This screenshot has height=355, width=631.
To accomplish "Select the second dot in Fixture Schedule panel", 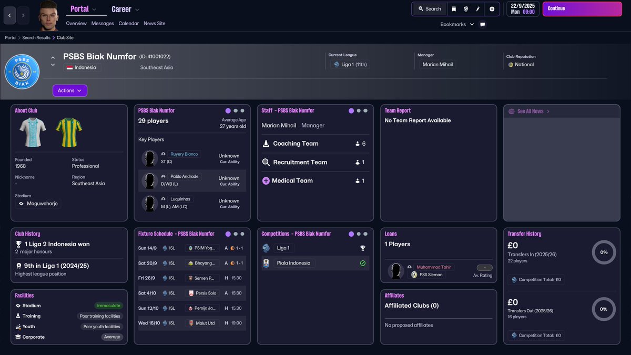I will (x=236, y=234).
